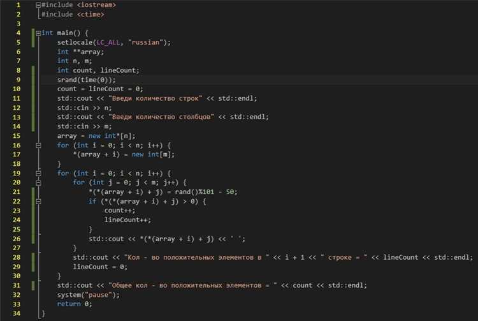Click 'std::cin >> n;' statement

(x=84, y=108)
